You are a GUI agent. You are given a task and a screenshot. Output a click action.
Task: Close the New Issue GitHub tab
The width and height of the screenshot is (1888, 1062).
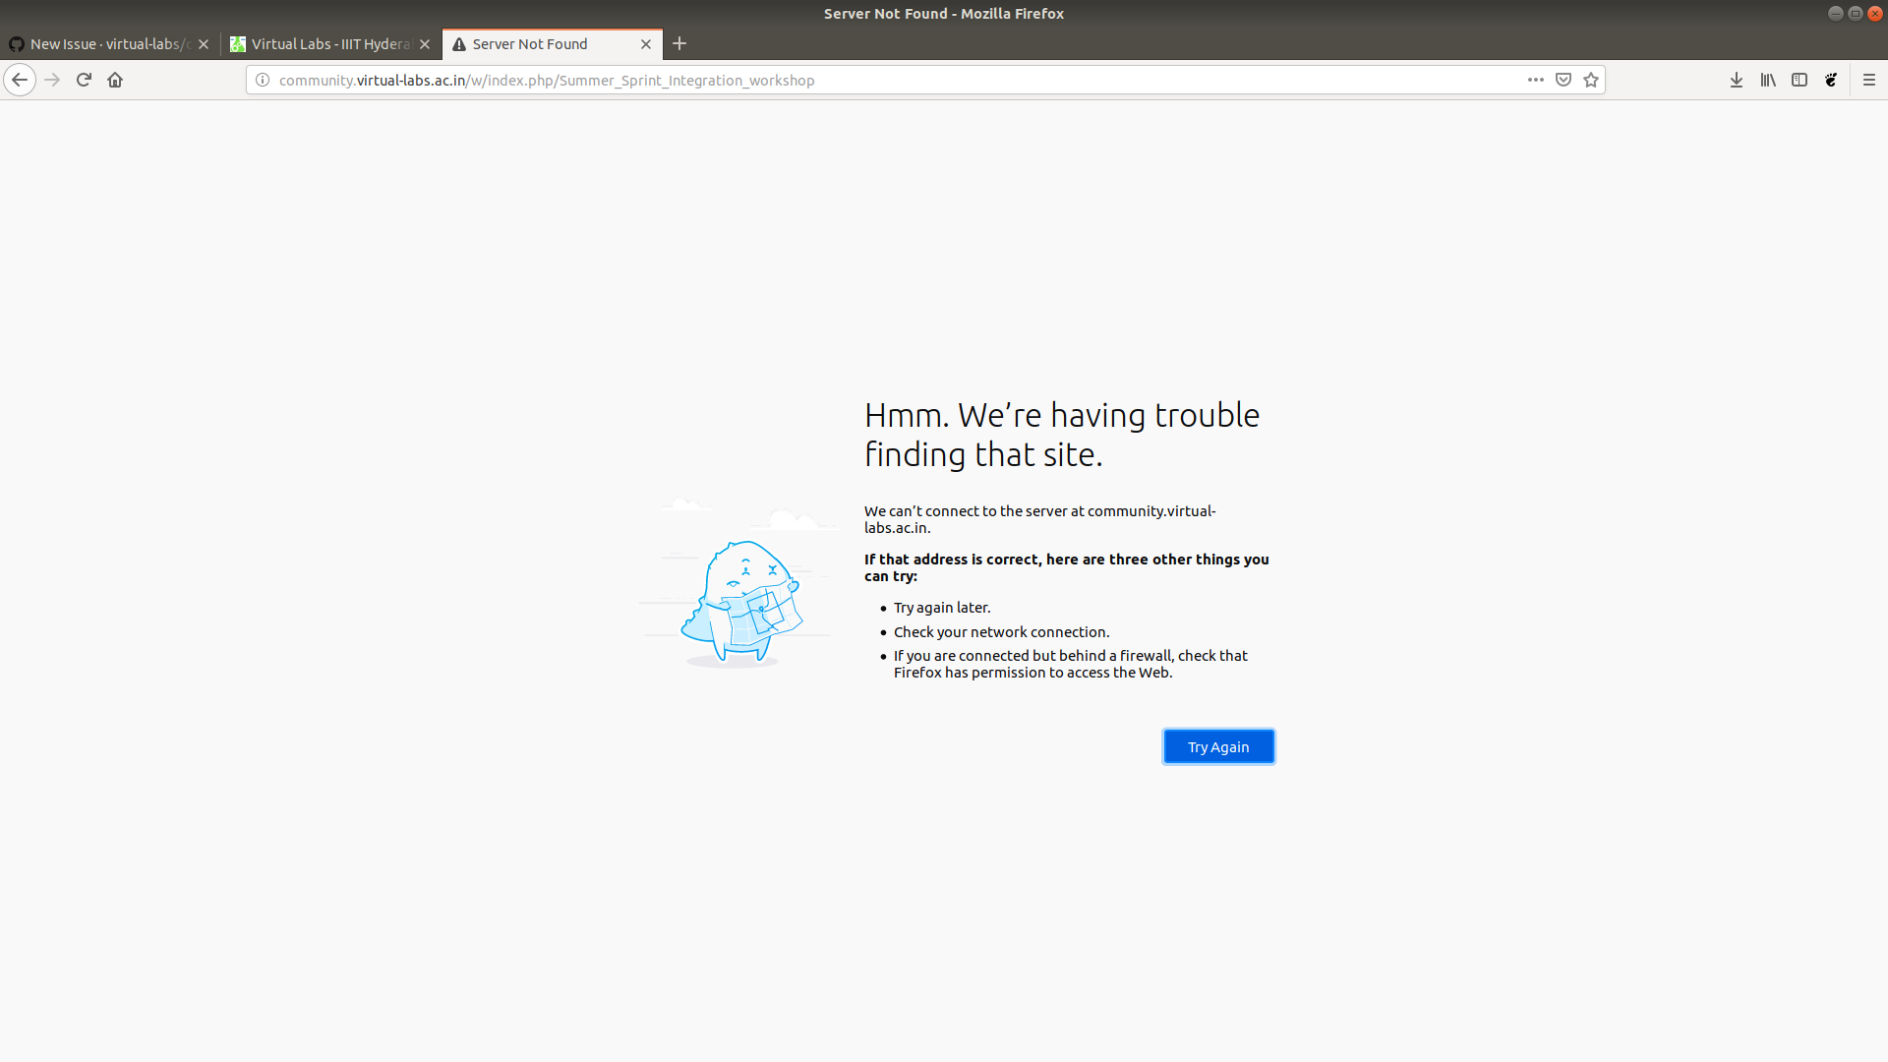click(204, 44)
